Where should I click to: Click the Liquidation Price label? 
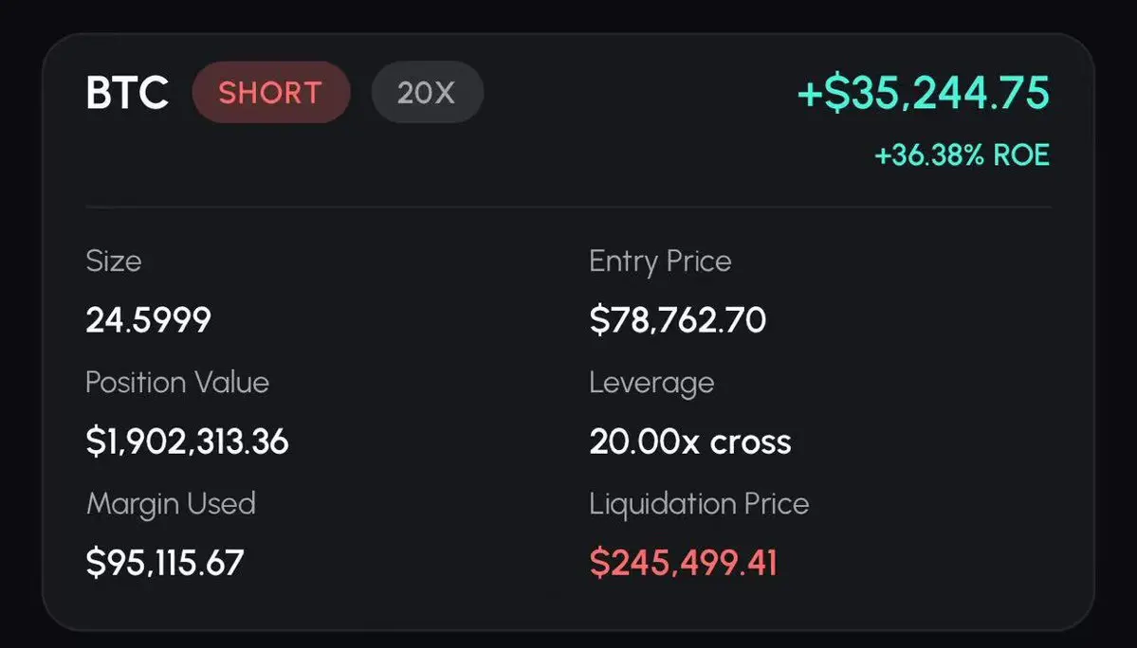pos(699,503)
